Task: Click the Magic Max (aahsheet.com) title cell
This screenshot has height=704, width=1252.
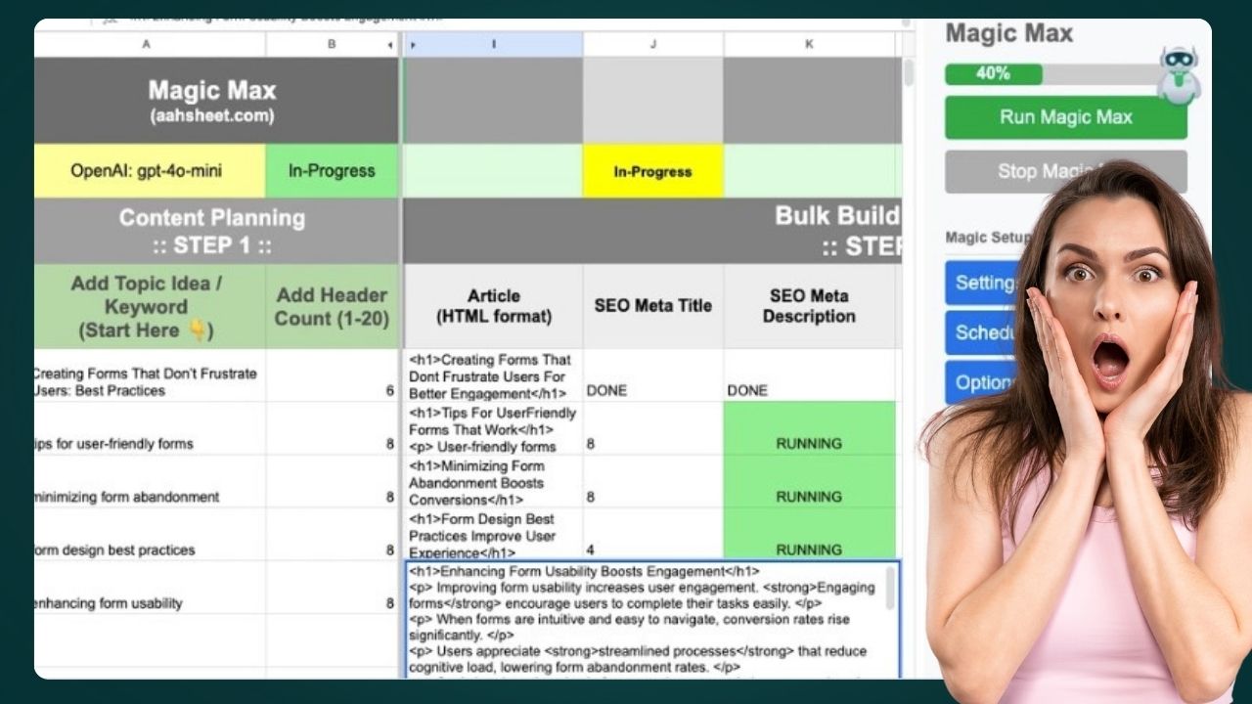Action: [x=216, y=101]
